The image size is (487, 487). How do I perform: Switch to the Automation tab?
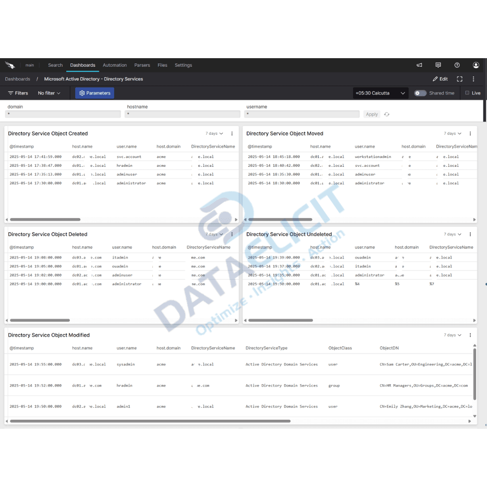pos(115,65)
